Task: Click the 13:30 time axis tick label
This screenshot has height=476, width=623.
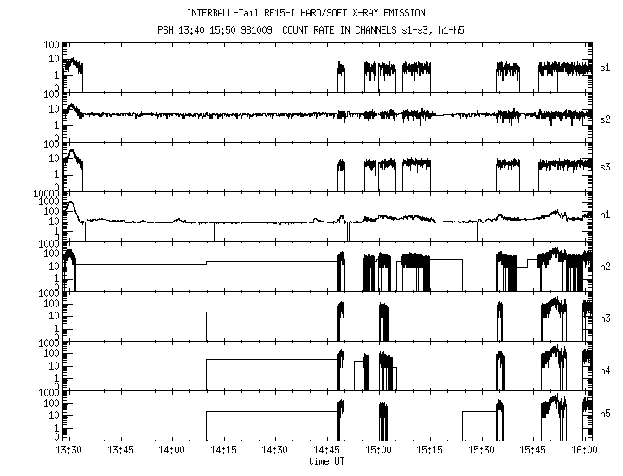Action: pyautogui.click(x=68, y=450)
